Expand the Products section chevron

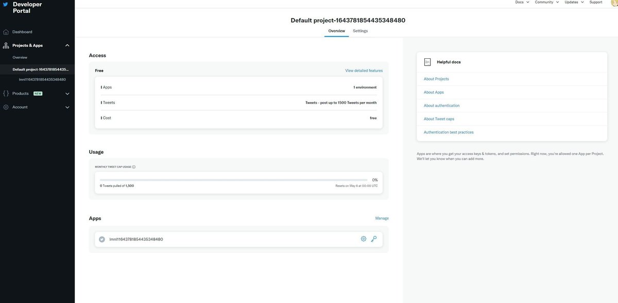tap(67, 94)
